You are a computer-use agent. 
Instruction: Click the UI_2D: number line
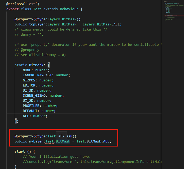(x=37, y=101)
